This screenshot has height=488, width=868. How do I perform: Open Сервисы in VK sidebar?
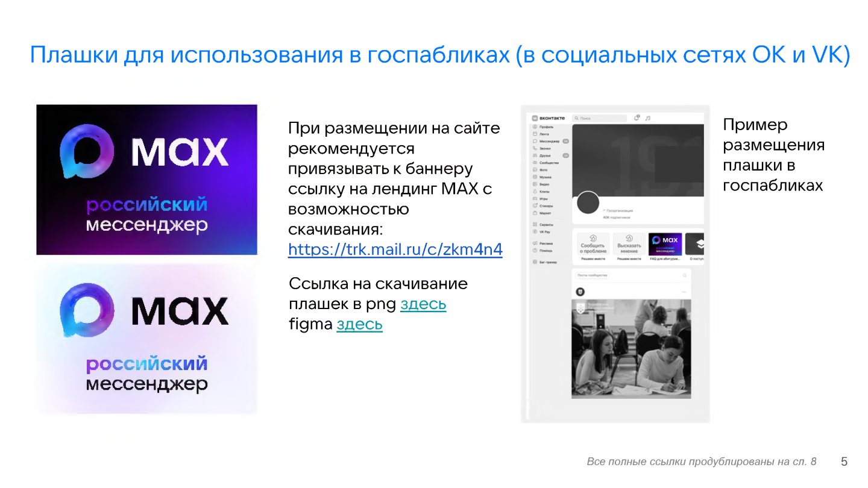543,224
